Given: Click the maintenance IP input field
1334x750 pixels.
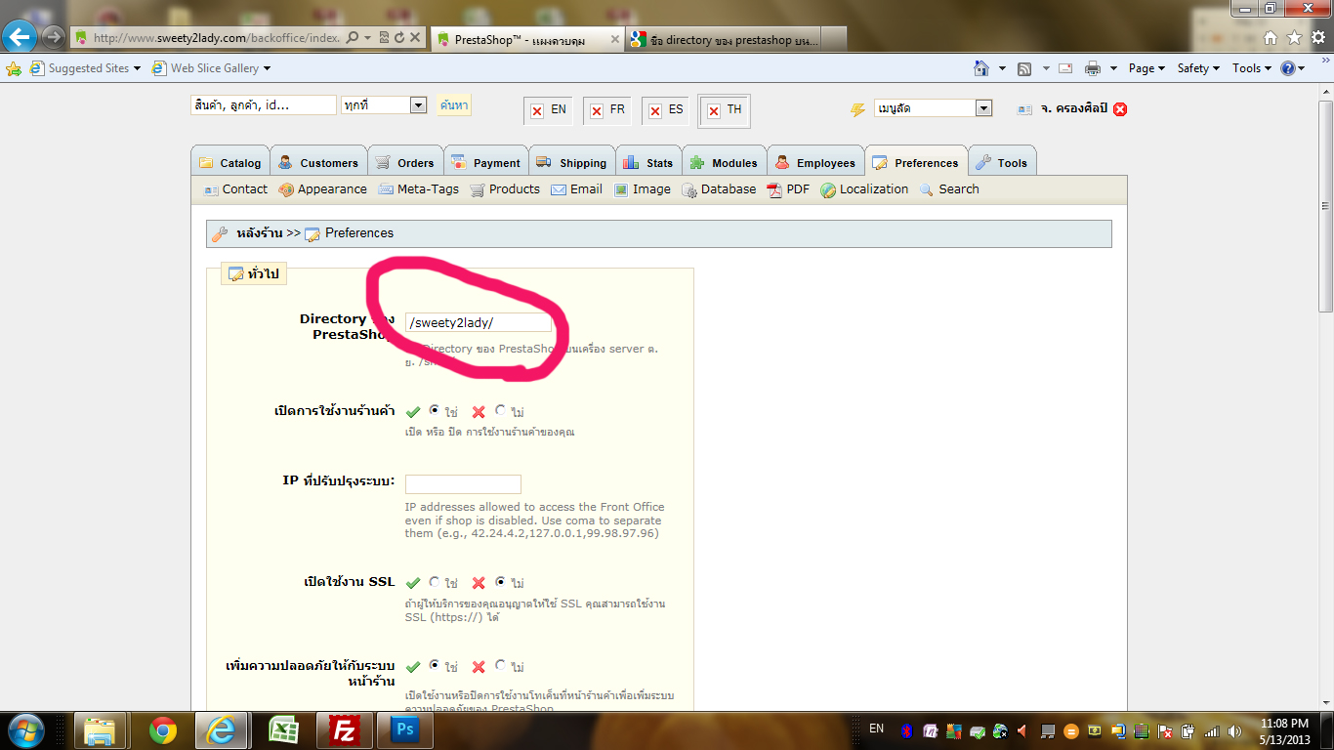Looking at the screenshot, I should click(463, 484).
